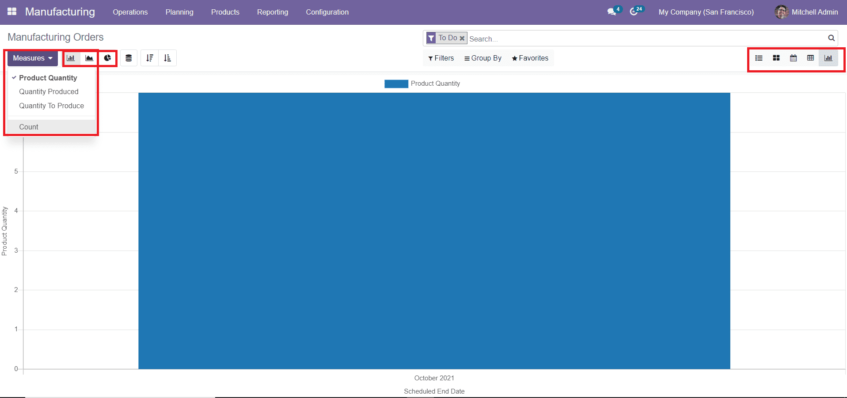Viewport: 847px width, 398px height.
Task: Switch to pivot view
Action: tap(810, 58)
